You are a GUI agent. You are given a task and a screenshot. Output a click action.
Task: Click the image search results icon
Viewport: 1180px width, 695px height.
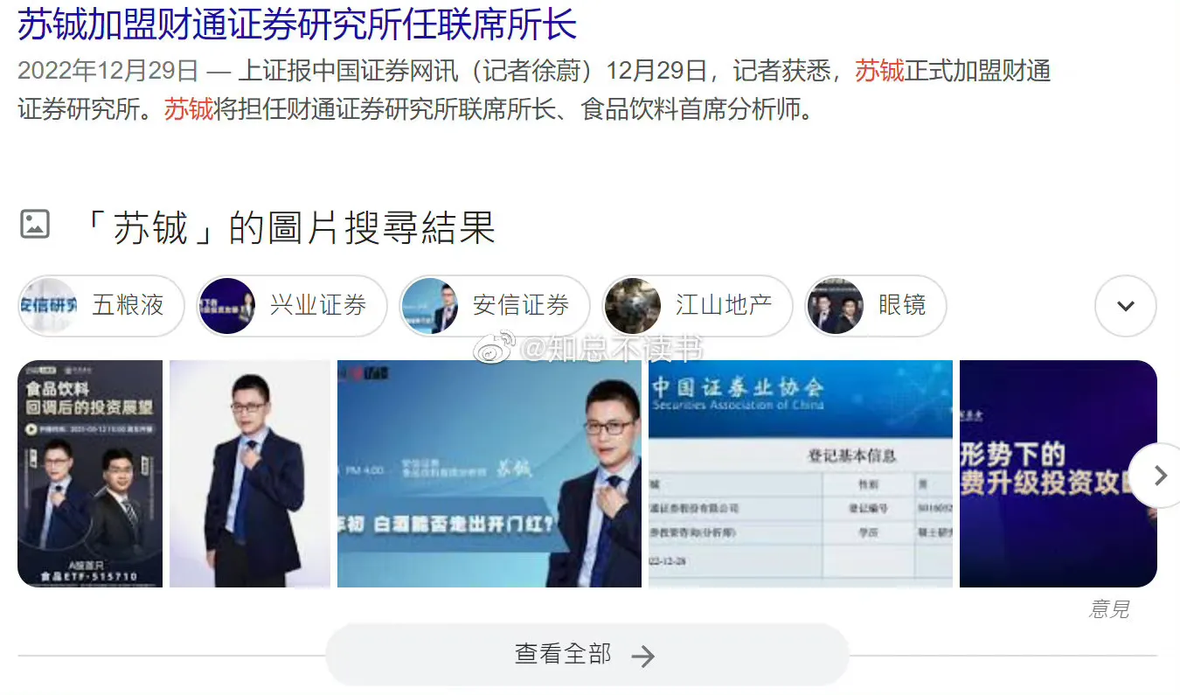tap(35, 224)
